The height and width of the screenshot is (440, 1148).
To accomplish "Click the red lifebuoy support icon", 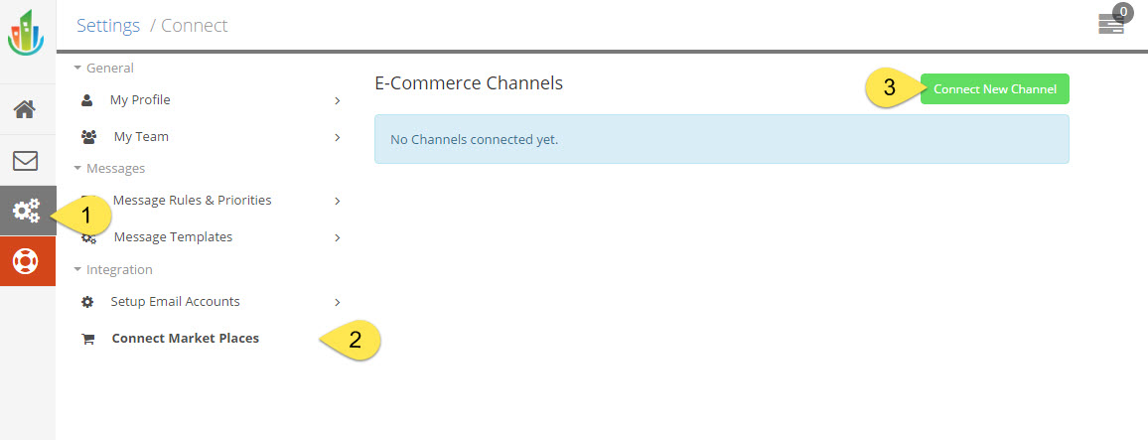I will click(27, 261).
